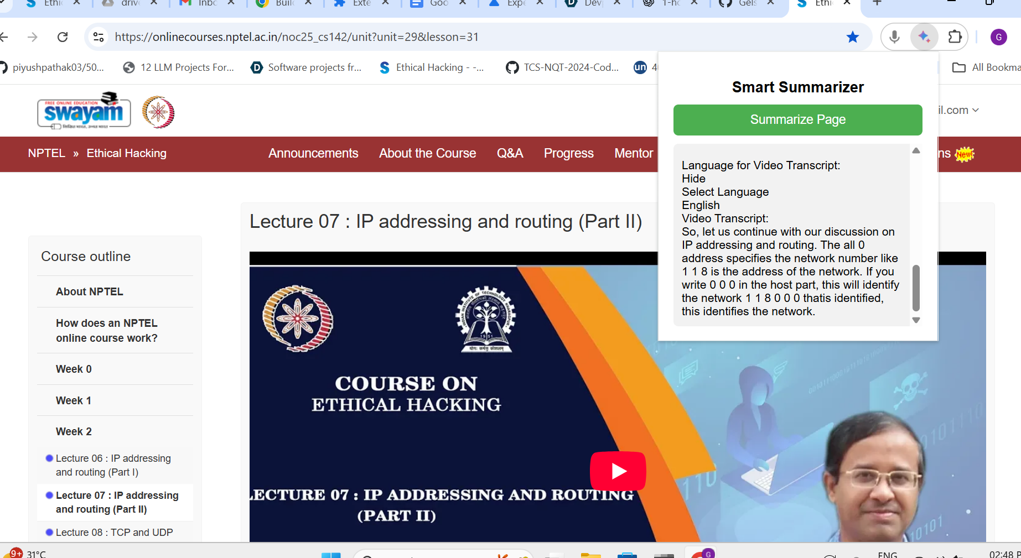Switch to the drive tab
The height and width of the screenshot is (558, 1021).
pyautogui.click(x=131, y=3)
